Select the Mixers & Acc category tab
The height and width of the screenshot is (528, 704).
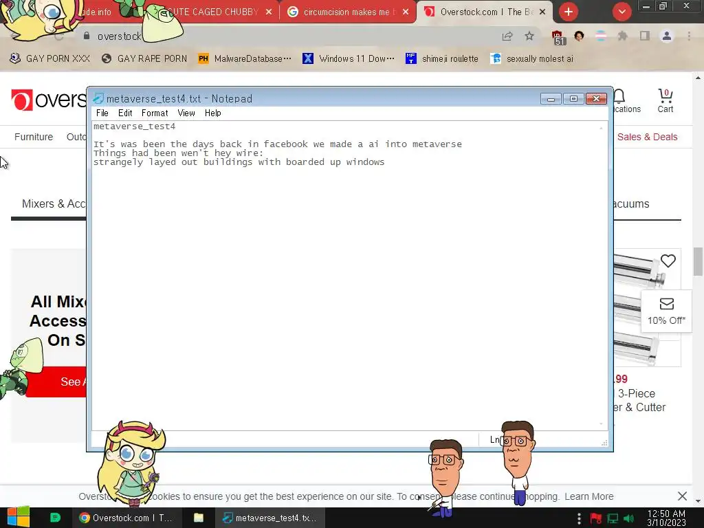coord(54,203)
